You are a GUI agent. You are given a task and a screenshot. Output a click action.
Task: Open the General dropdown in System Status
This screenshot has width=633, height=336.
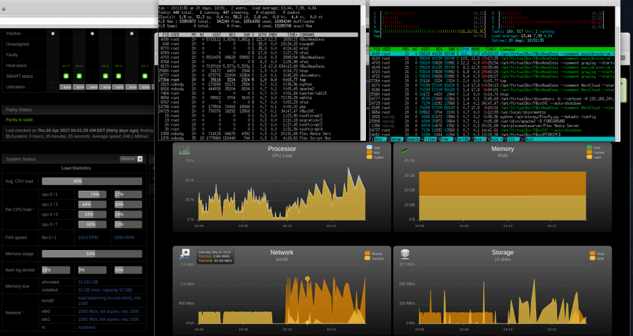click(x=131, y=159)
